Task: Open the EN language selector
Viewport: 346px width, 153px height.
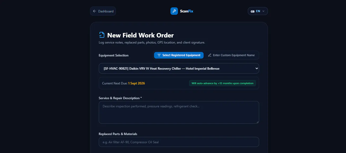Action: click(258, 11)
